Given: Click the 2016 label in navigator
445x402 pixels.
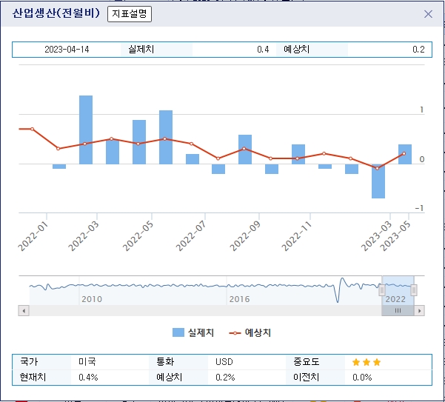Looking at the screenshot, I should (x=239, y=299).
